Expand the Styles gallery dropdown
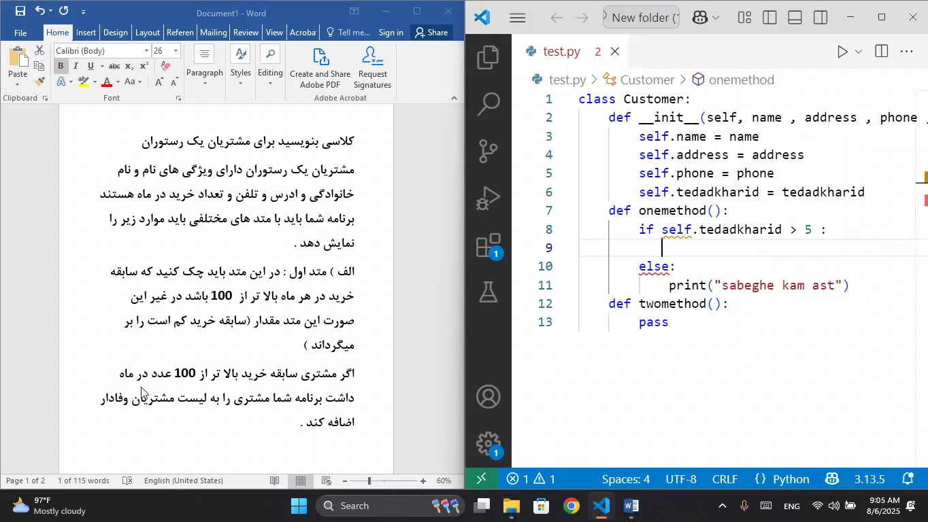 coord(240,84)
